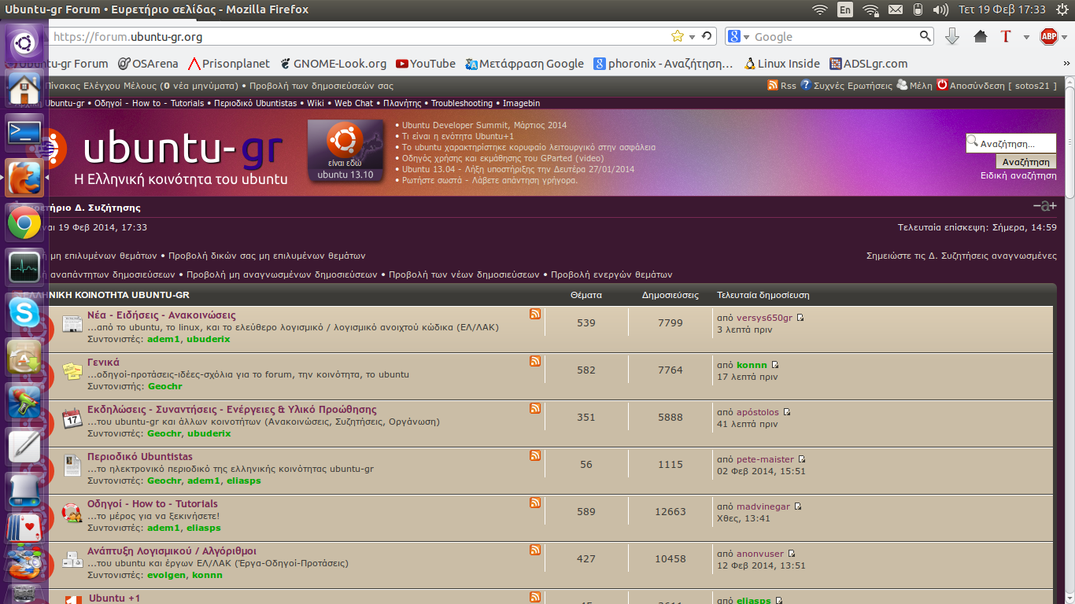Open the Adblock Plus ABP icon
Viewport: 1075px width, 604px height.
coord(1048,37)
